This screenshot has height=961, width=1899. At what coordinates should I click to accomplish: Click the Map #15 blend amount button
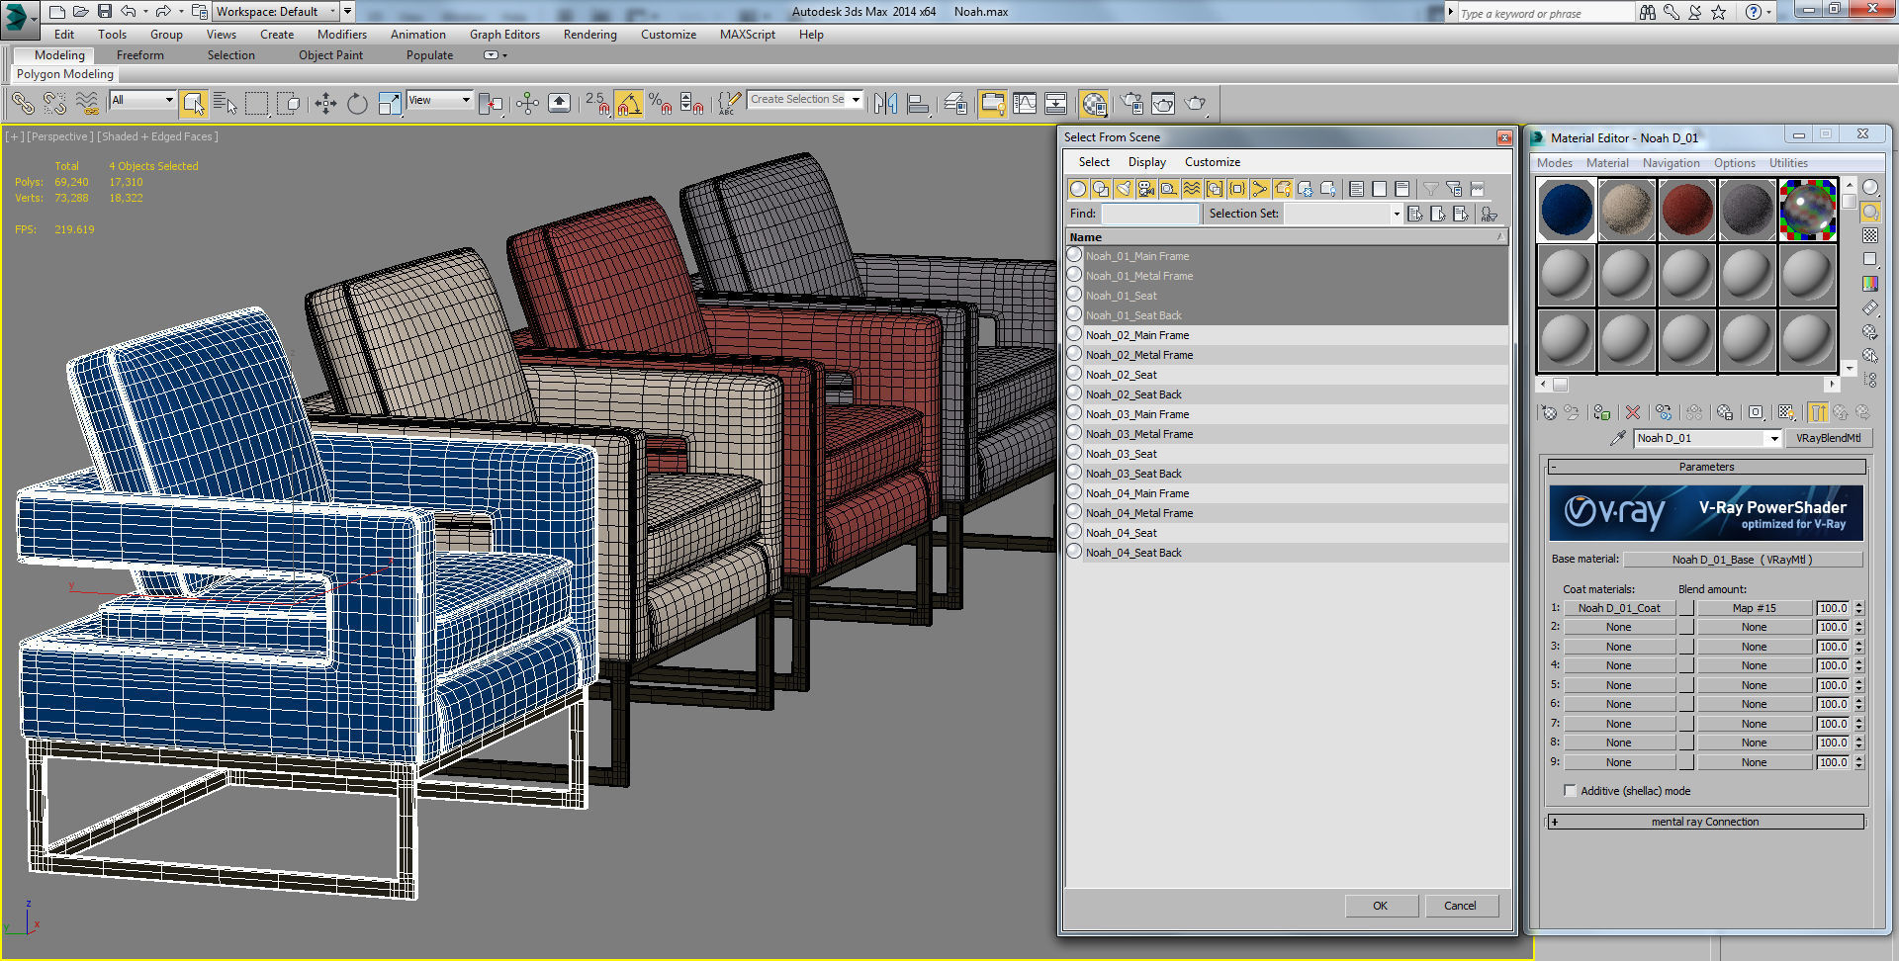point(1754,608)
